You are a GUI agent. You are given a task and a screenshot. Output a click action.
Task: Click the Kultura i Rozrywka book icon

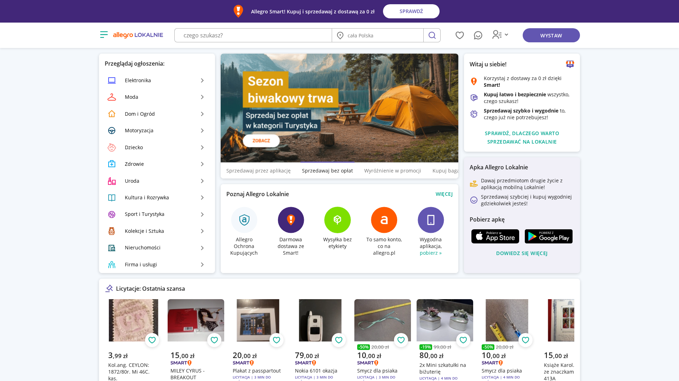tap(112, 198)
